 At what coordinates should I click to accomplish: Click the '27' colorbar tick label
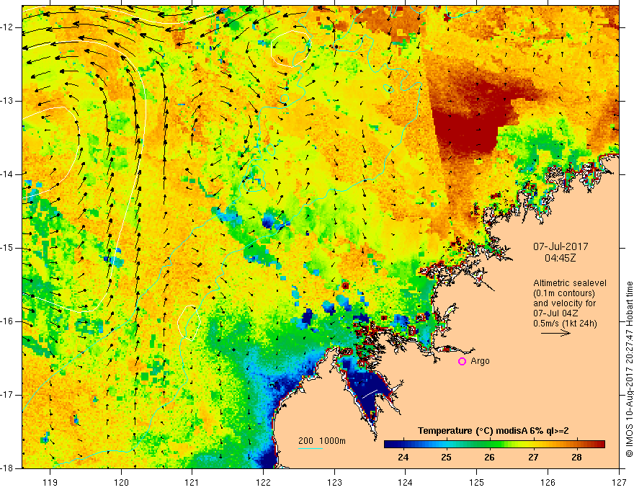(x=533, y=458)
